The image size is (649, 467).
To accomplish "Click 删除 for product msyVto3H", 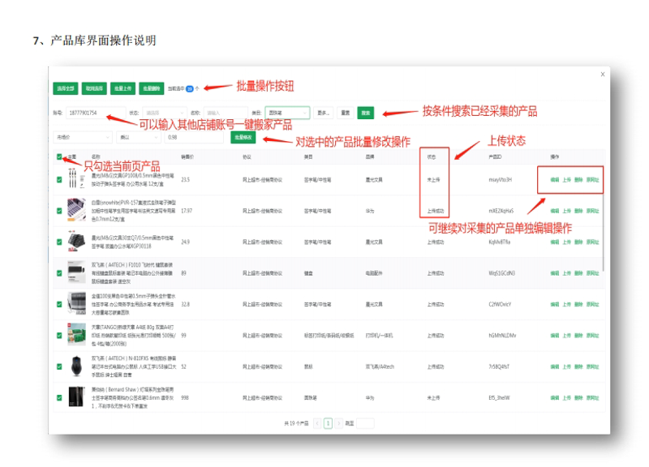I will coord(578,180).
